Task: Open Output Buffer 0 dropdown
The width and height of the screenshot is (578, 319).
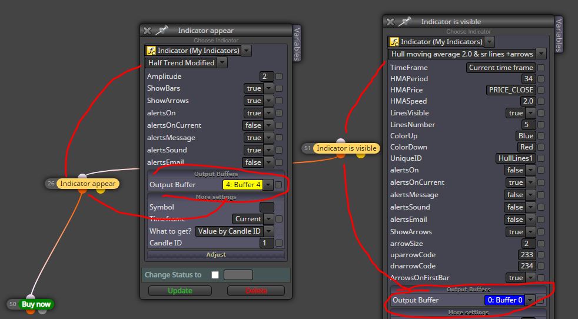Action: click(x=530, y=300)
